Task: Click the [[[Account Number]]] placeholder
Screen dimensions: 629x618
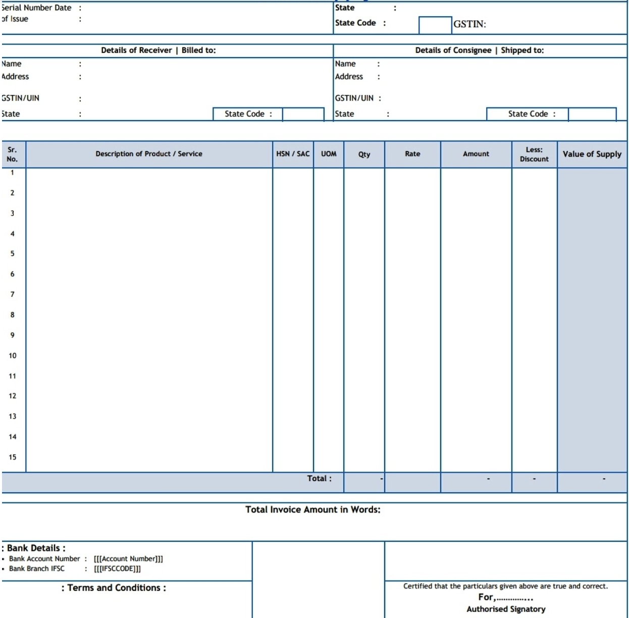Action: (129, 559)
